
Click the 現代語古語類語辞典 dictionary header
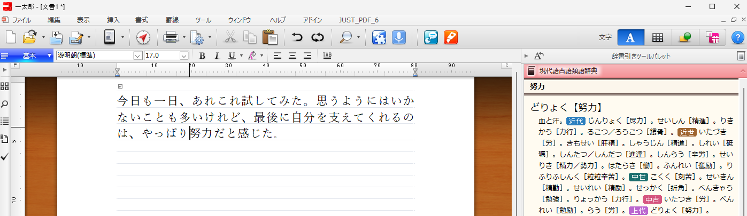tap(568, 70)
